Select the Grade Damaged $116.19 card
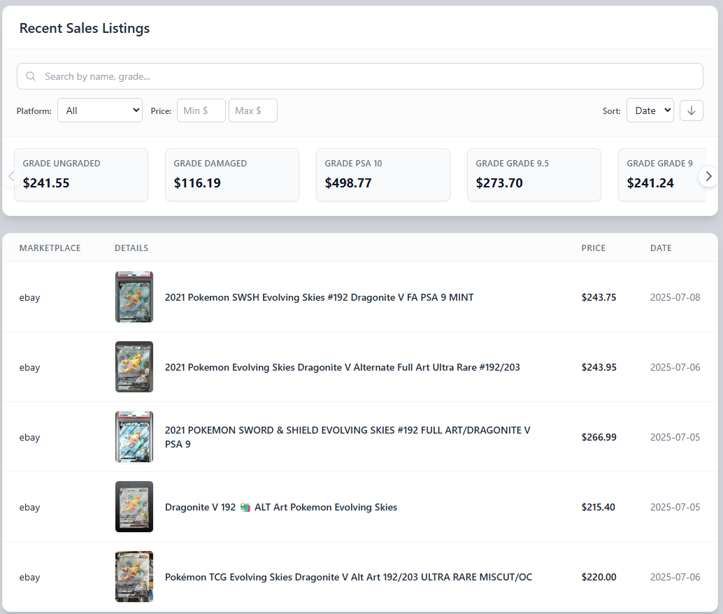This screenshot has width=723, height=614. coord(232,175)
